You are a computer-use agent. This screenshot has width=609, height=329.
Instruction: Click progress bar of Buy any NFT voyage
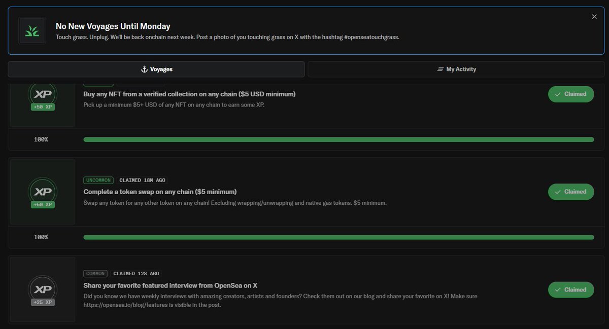pyautogui.click(x=339, y=139)
